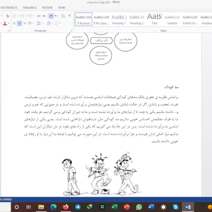This screenshot has width=212, height=212.
Task: Select the hexagon arrow shape in diagram
Action: (101, 41)
